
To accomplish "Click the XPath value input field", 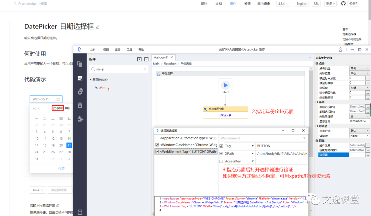I will pos(281,154).
